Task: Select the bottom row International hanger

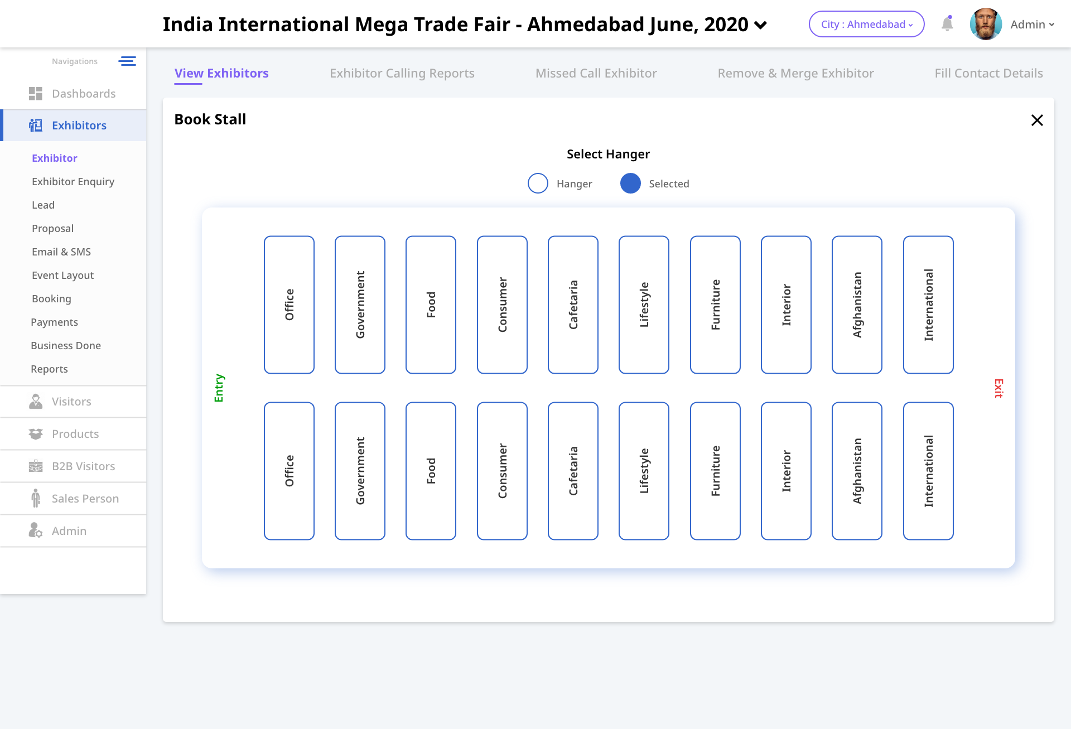Action: coord(928,471)
